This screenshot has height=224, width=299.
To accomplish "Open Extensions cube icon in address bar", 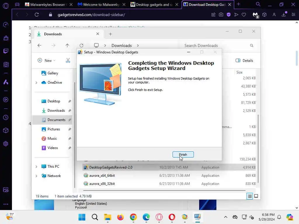I will (x=264, y=15).
